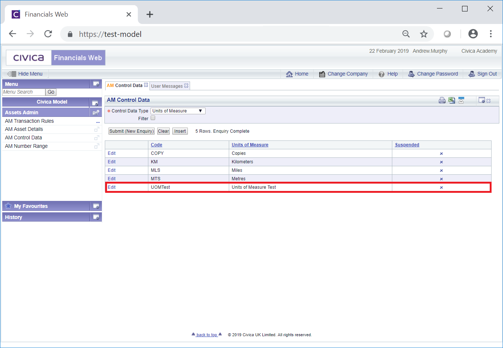Collapse the enquiry criteria panel icon
Viewport: 503px width, 348px height.
pyautogui.click(x=461, y=100)
